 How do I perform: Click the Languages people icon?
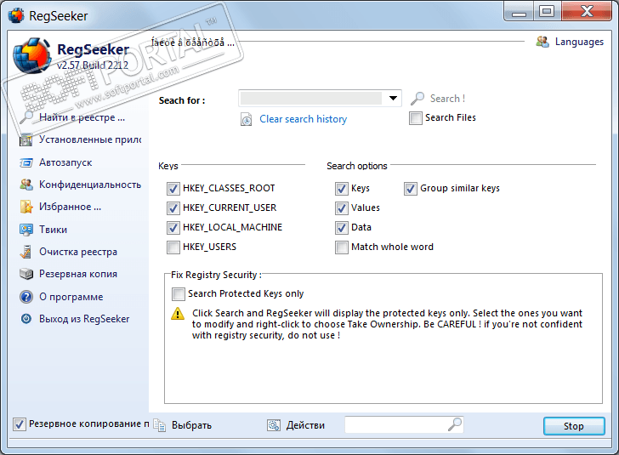pos(542,42)
